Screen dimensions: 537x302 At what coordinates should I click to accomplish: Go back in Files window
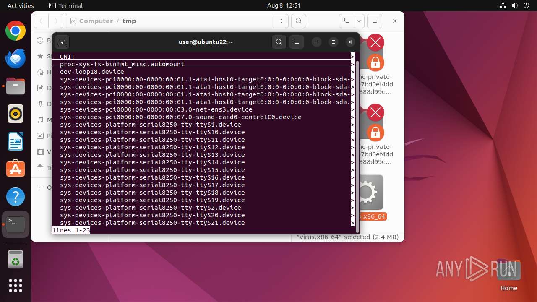pyautogui.click(x=41, y=21)
